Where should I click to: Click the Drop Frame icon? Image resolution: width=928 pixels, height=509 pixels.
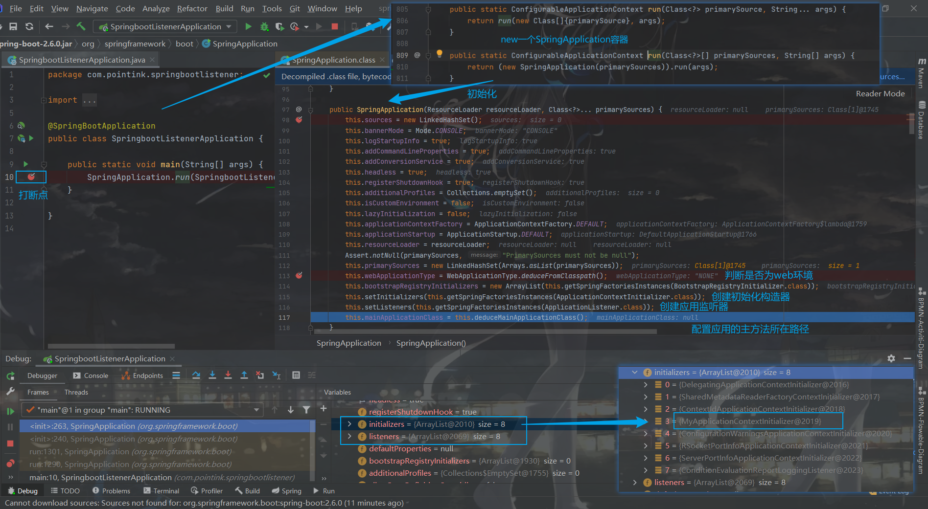coord(260,375)
